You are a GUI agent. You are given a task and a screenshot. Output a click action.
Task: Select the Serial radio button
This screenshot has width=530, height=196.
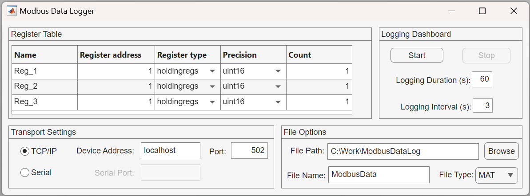(x=25, y=172)
